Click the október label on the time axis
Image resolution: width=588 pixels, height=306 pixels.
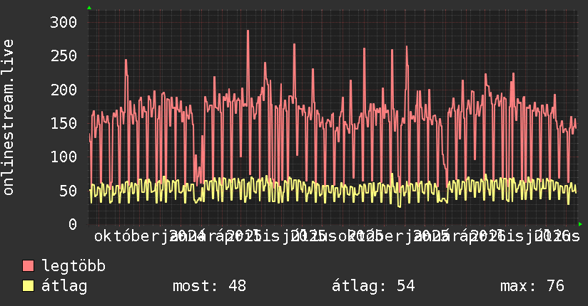coord(127,236)
